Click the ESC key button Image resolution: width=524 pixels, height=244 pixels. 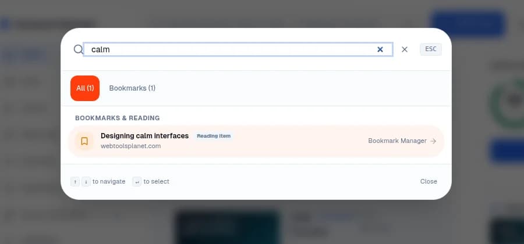pos(431,49)
